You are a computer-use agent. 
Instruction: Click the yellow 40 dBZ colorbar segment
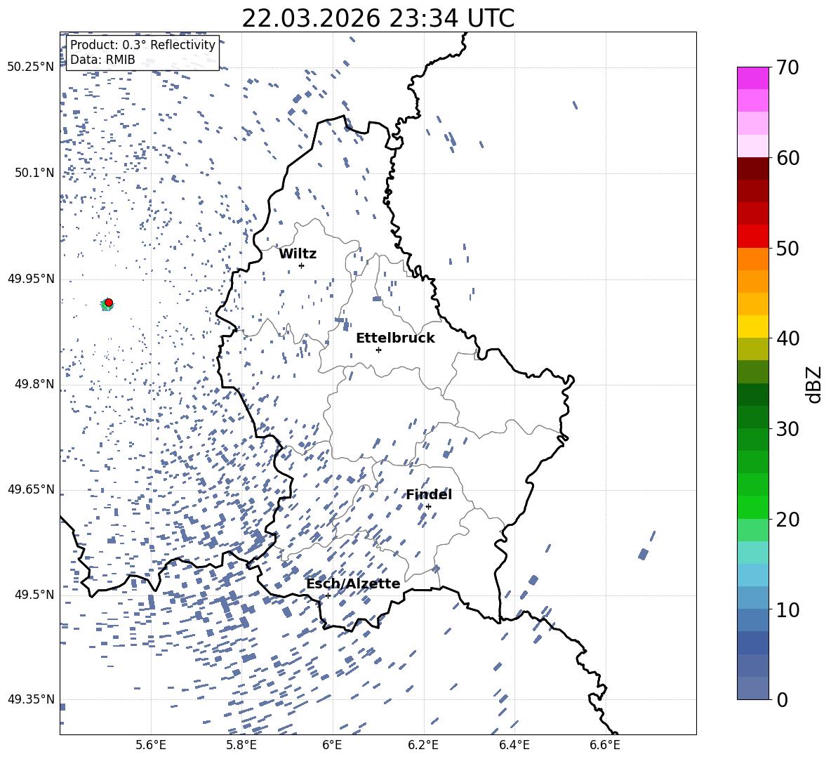click(752, 327)
